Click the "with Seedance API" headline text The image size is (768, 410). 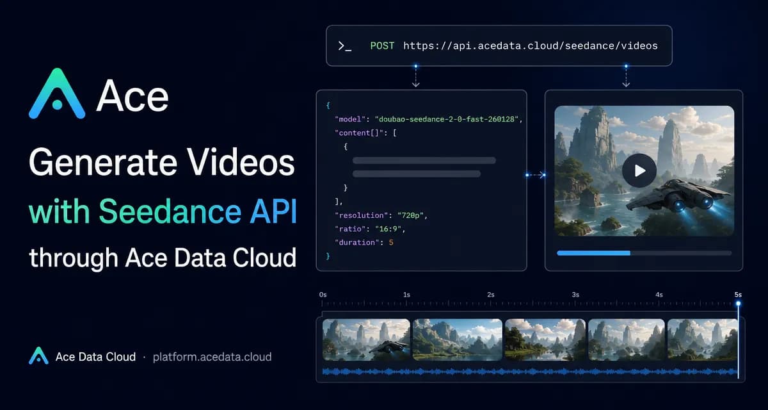click(164, 213)
